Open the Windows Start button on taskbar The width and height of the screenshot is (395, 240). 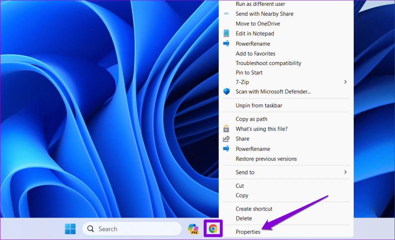[70, 229]
